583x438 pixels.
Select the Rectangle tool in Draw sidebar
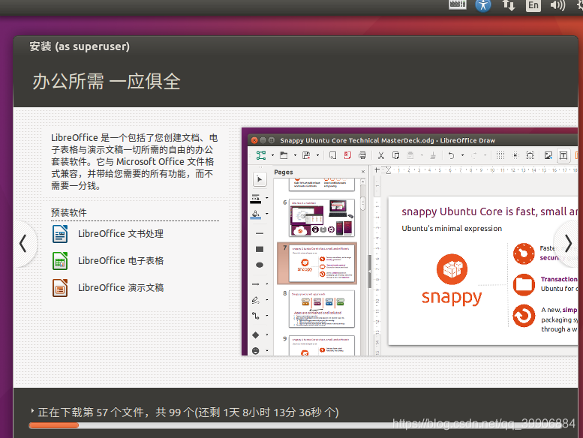260,249
